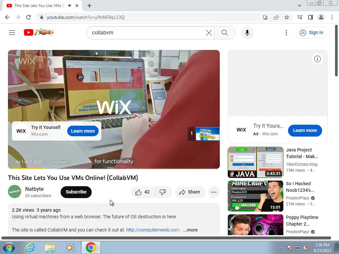
Task: Clear the search query with the X
Action: tap(209, 33)
